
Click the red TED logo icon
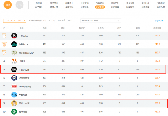(x=14, y=86)
